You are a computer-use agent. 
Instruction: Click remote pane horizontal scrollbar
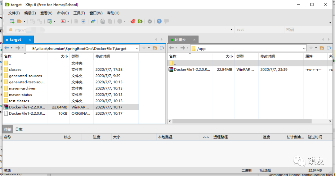pyautogui.click(x=242, y=121)
